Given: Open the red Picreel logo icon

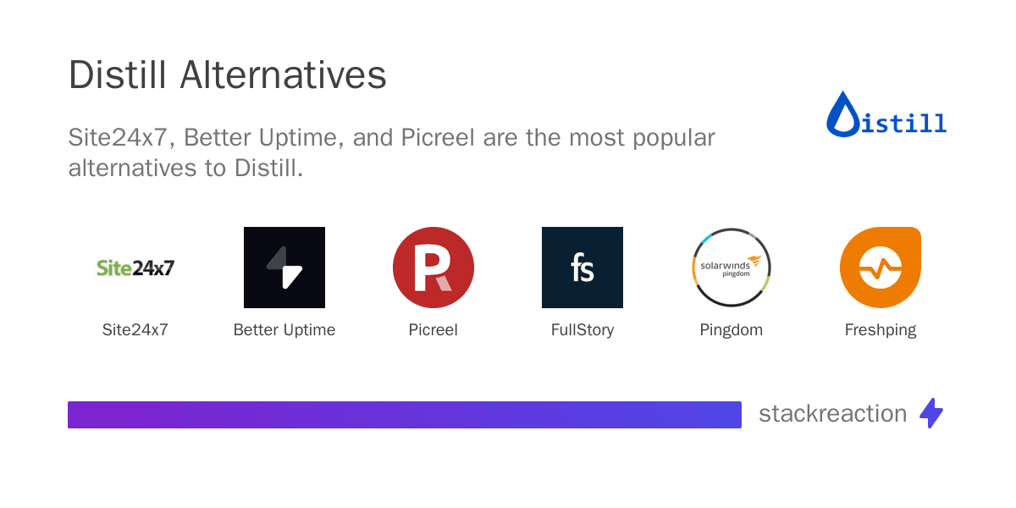Looking at the screenshot, I should click(433, 268).
